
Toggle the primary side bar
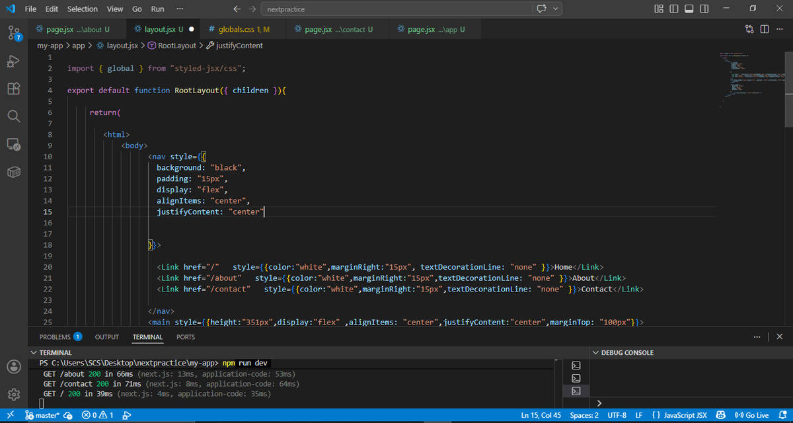(x=674, y=9)
